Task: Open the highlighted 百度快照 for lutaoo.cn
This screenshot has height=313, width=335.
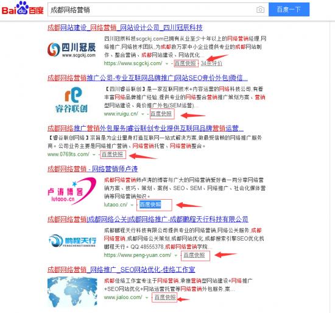Action: 150,205
